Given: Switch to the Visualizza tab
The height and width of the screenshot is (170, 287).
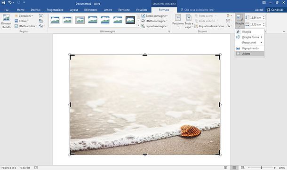Looking at the screenshot, I should (x=142, y=10).
